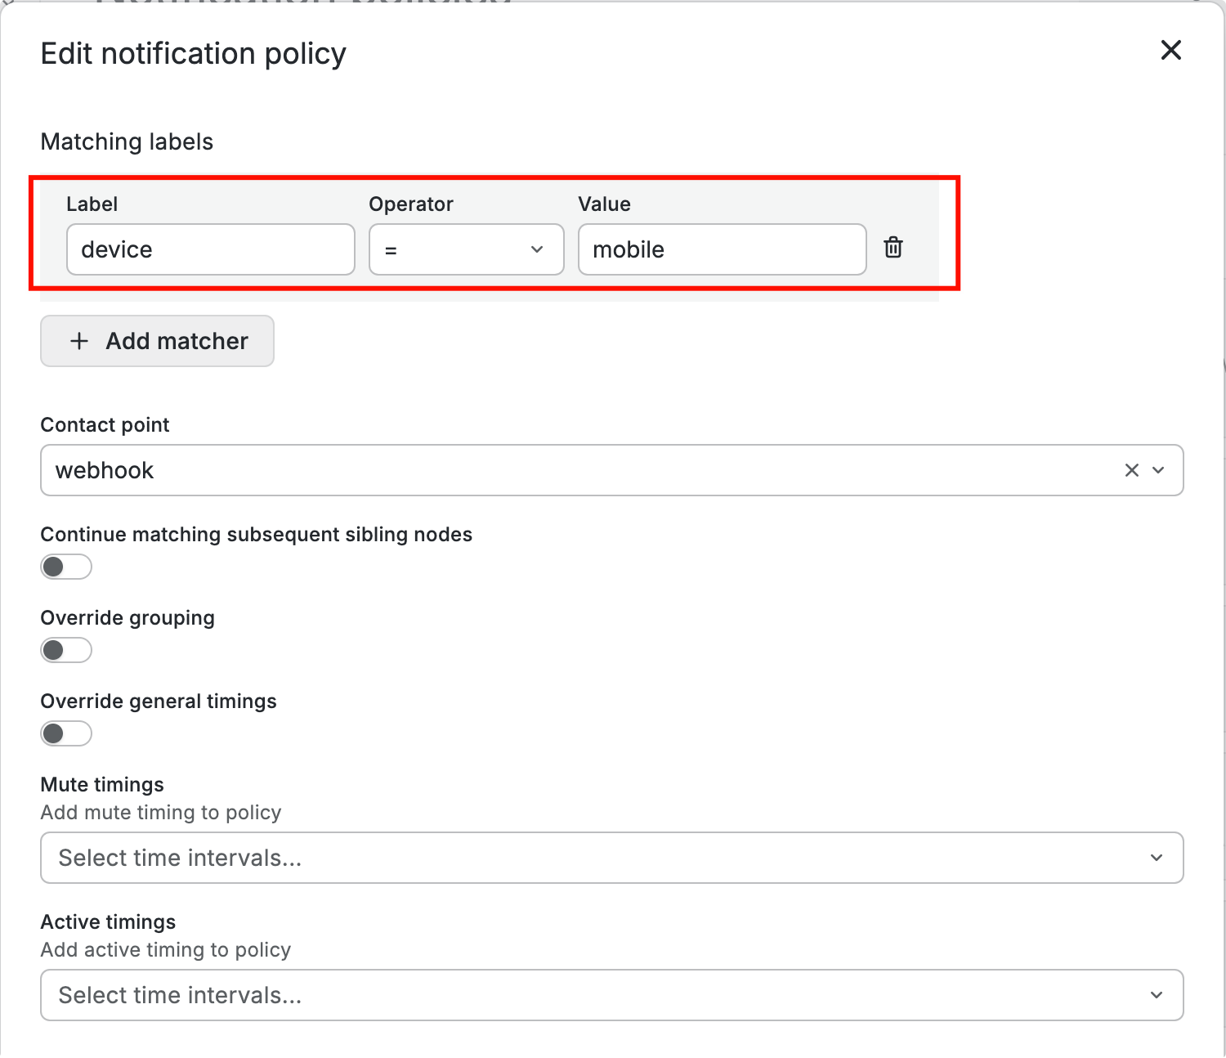This screenshot has height=1058, width=1226.
Task: Click the Override grouping label text
Action: coord(128,618)
